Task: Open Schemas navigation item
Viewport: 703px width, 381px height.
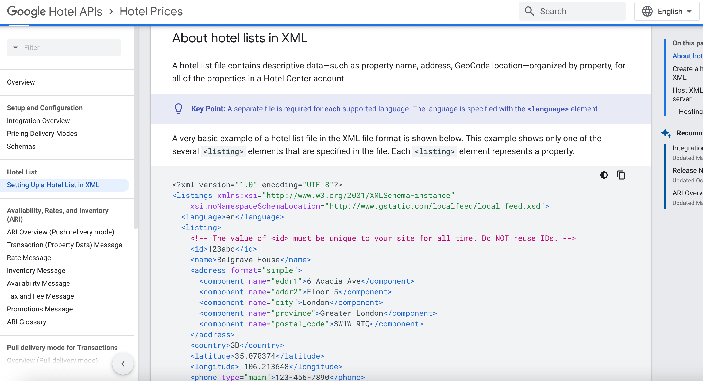Action: tap(21, 146)
